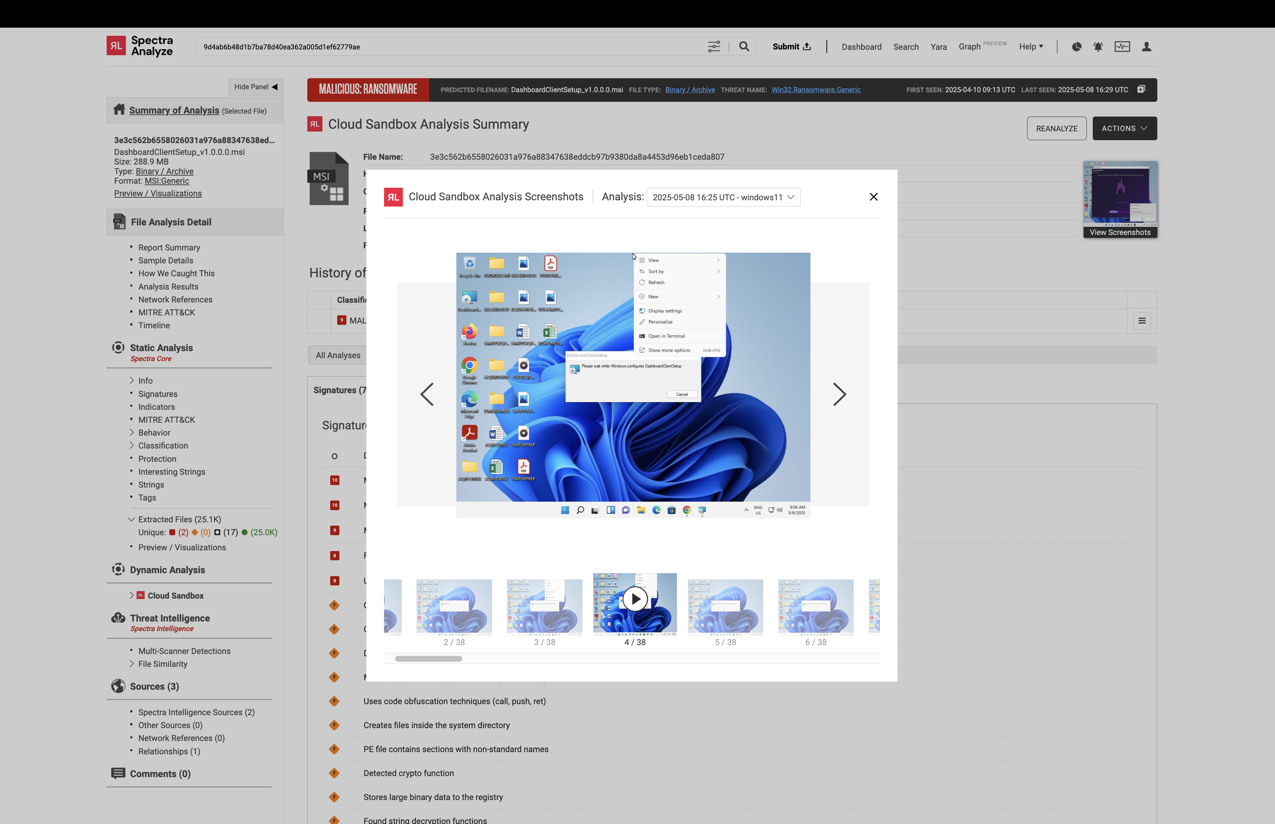Image resolution: width=1275 pixels, height=824 pixels.
Task: Click the search magnifier icon
Action: (744, 46)
